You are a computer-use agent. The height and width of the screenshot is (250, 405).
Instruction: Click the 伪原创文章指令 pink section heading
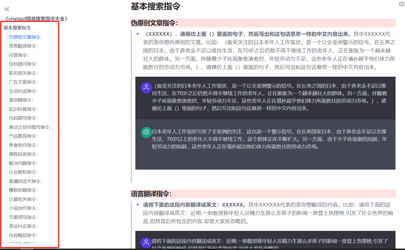[x=154, y=23]
